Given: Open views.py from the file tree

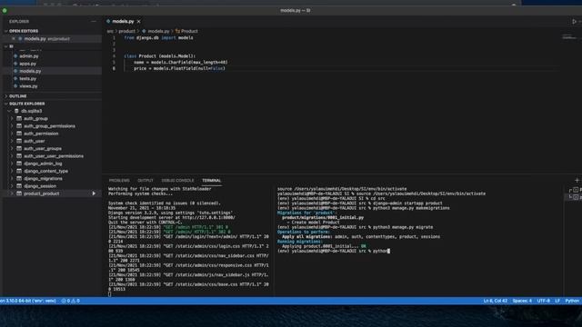Looking at the screenshot, I should 28,86.
